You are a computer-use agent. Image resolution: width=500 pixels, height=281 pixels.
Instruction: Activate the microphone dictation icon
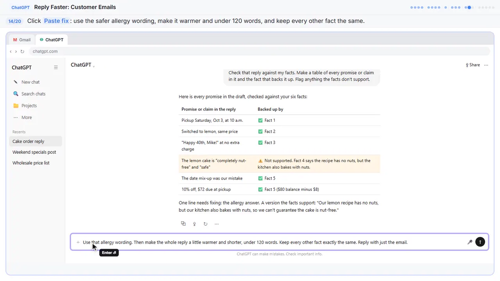click(470, 242)
